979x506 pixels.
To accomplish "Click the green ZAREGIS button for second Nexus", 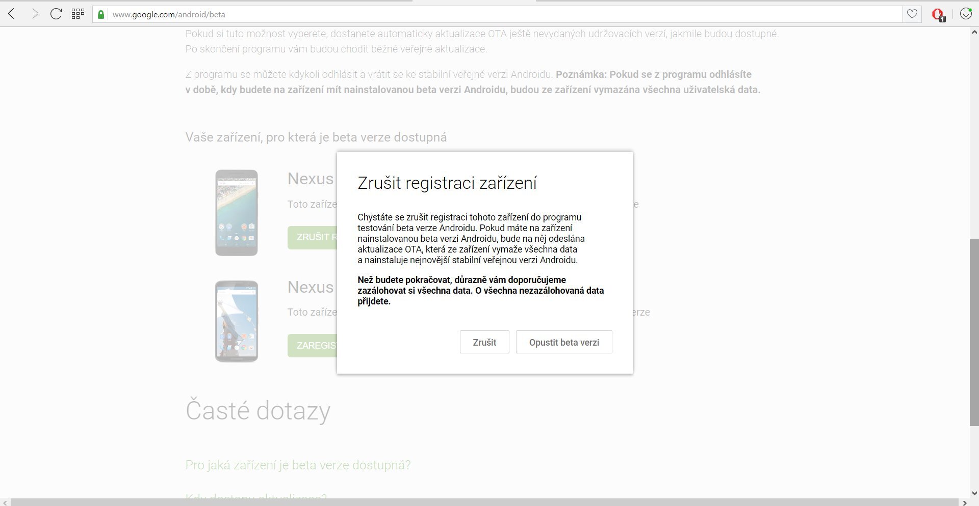I will [312, 345].
